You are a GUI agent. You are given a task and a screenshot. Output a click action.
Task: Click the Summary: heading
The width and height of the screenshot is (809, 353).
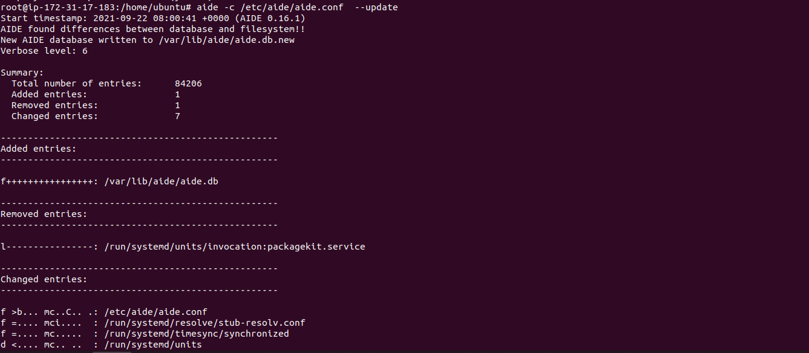22,73
